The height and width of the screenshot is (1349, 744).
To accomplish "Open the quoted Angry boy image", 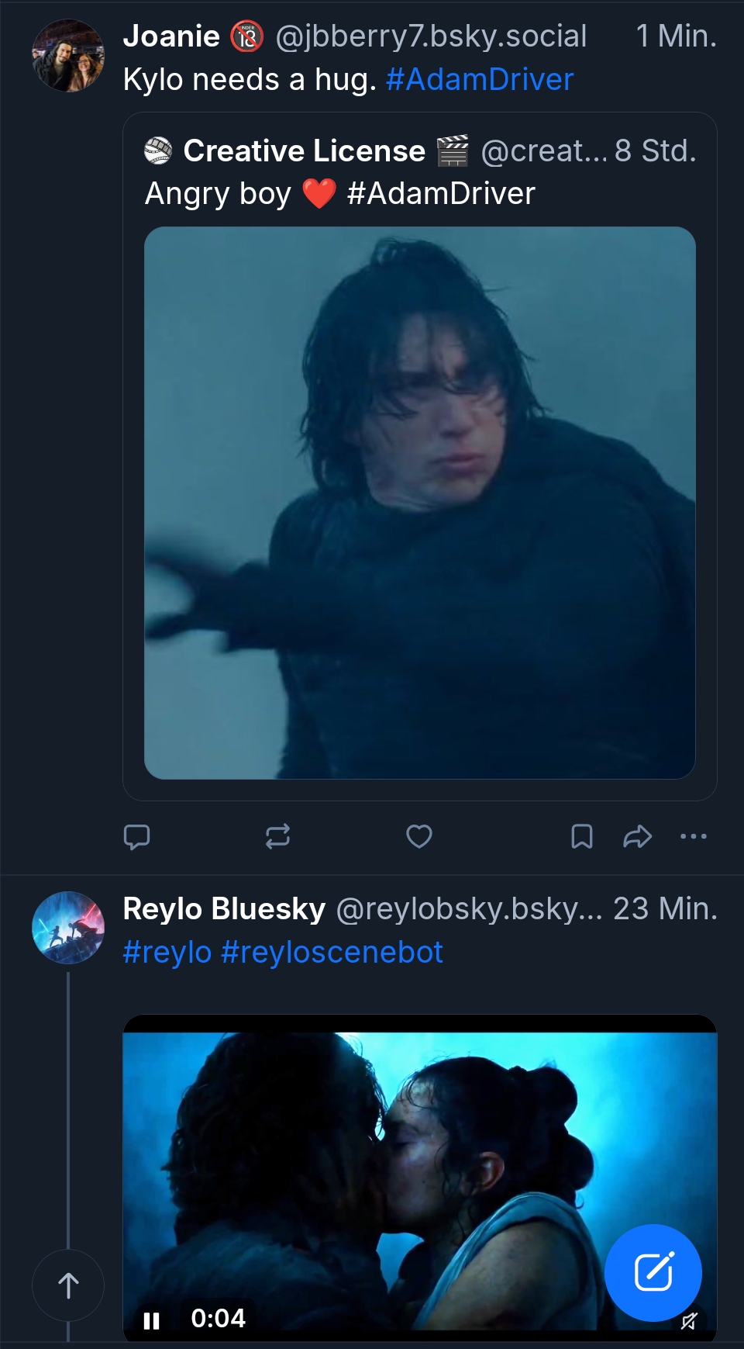I will 419,503.
